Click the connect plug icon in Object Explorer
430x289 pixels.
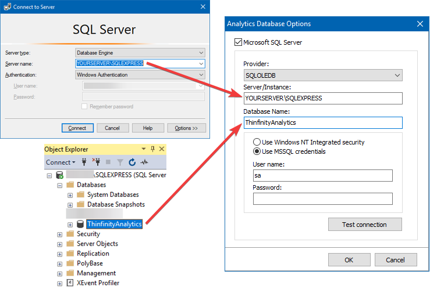tap(84, 162)
